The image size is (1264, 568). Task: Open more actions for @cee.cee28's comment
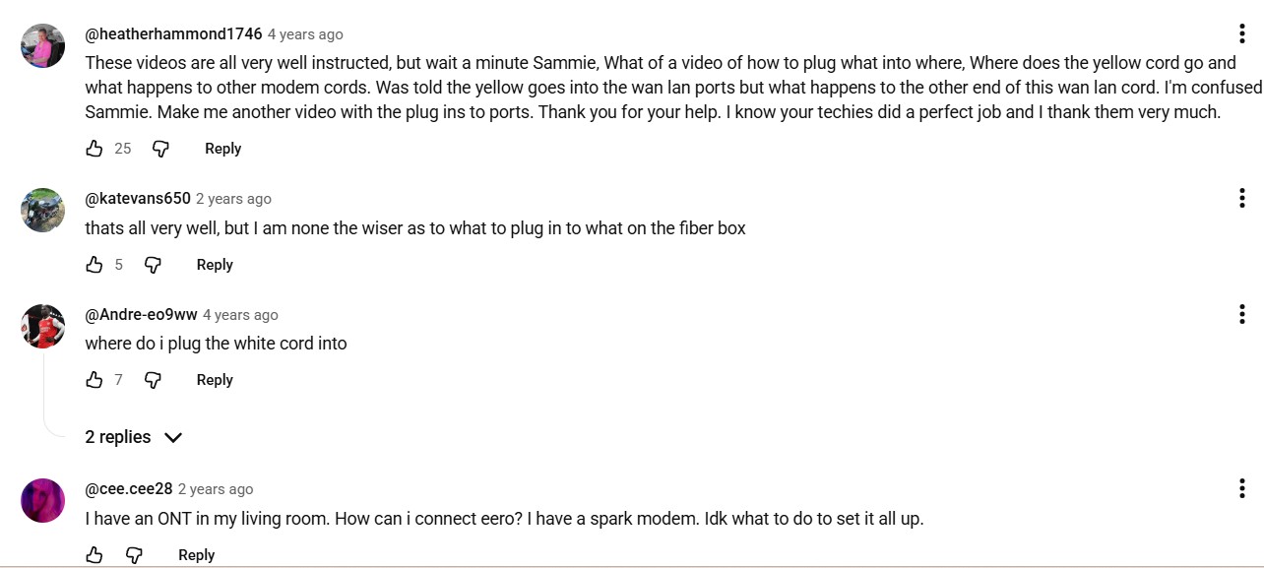coord(1242,488)
